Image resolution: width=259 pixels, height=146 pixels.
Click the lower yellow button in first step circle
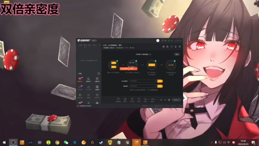[x=114, y=67]
